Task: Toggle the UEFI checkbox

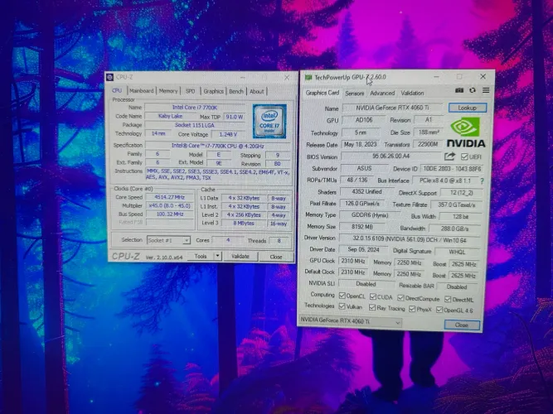Action: point(464,156)
